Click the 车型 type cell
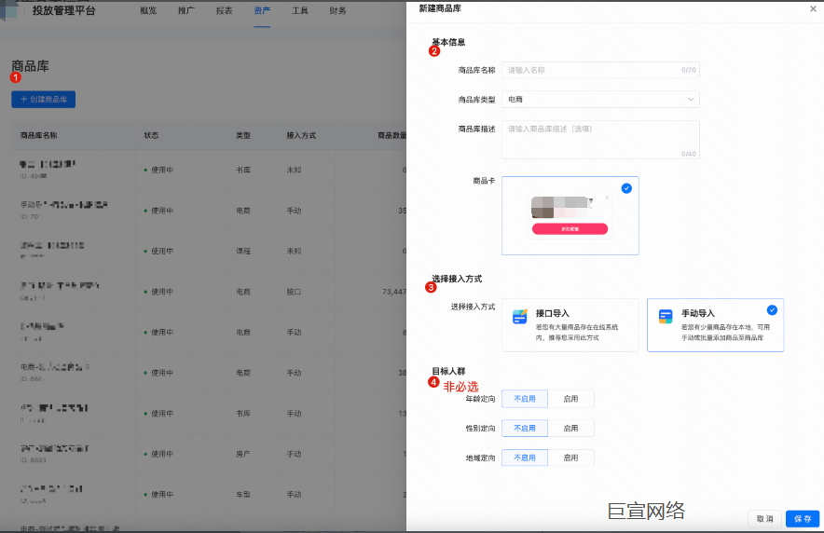This screenshot has height=533, width=824. click(243, 494)
